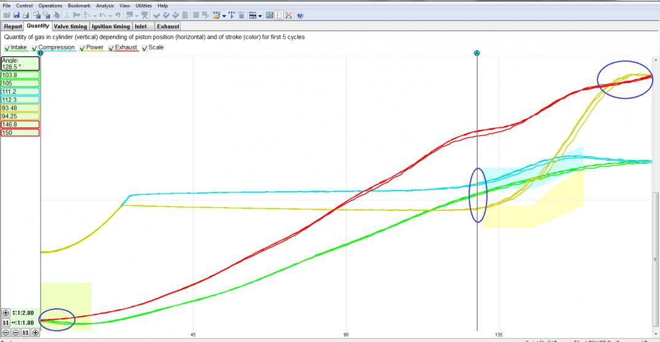Open the Ignition timing tab
The width and height of the screenshot is (660, 342).
point(111,26)
